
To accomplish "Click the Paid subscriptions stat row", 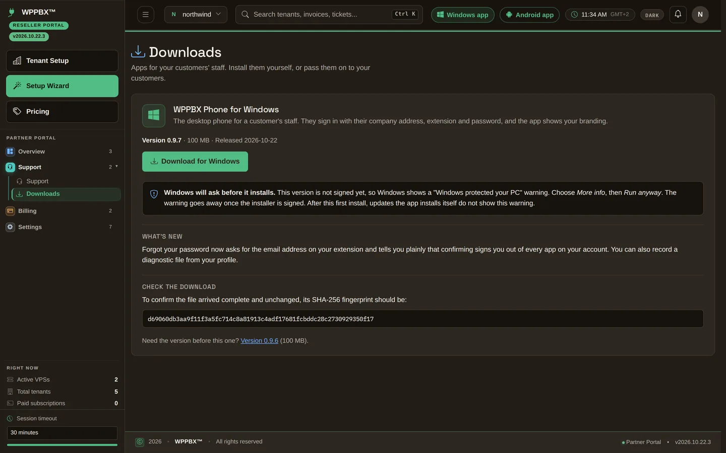I will [62, 403].
